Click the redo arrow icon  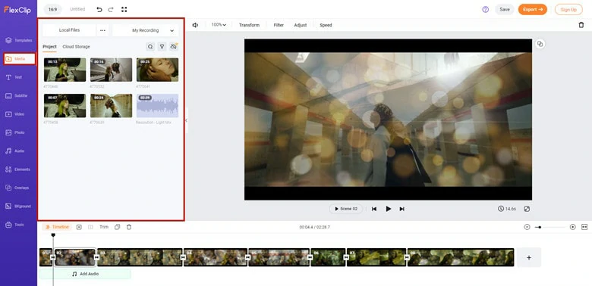111,9
